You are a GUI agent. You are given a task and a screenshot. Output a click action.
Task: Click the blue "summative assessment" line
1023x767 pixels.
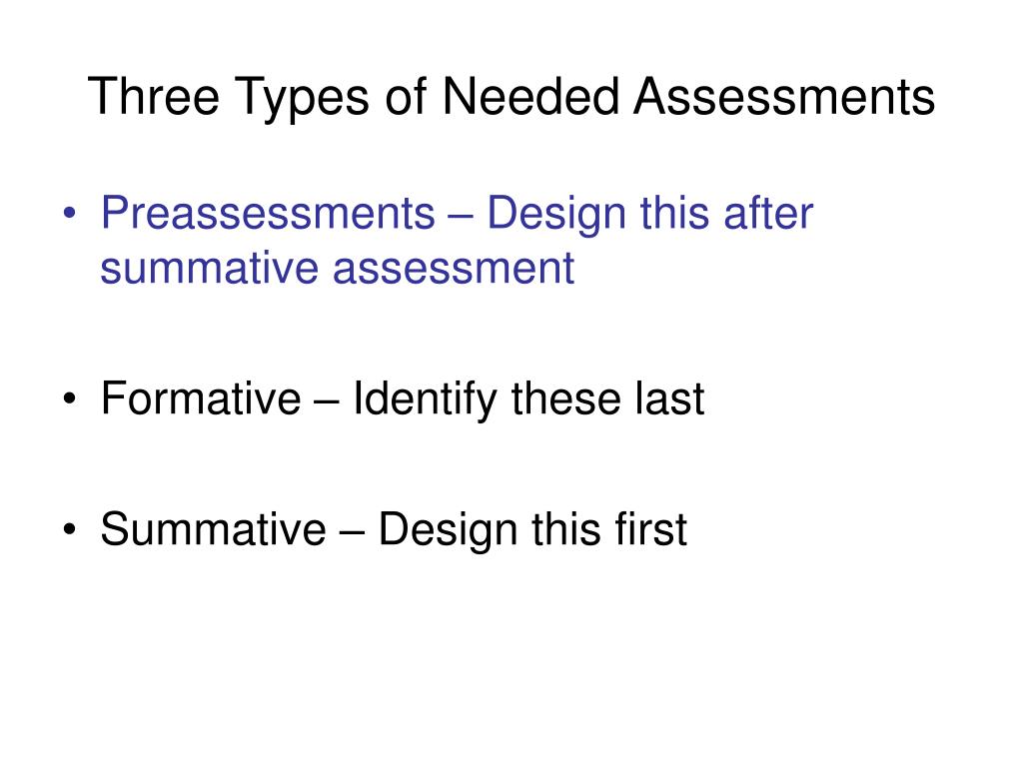coord(338,268)
